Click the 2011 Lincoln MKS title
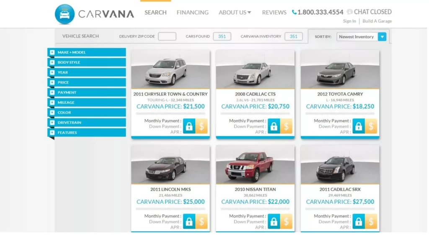This screenshot has width=429, height=241. coord(171,190)
